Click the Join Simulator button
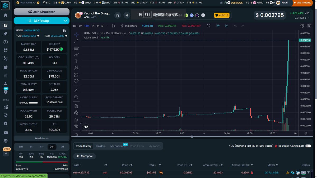The image size is (317, 178). click(x=41, y=12)
